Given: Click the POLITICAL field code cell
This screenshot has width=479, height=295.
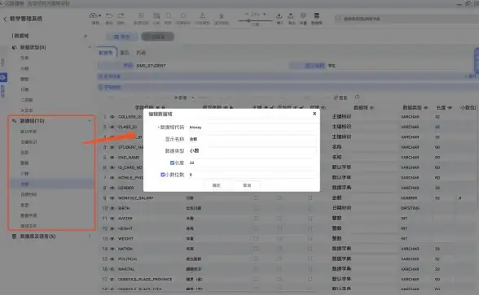Looking at the screenshot, I should pyautogui.click(x=128, y=258).
